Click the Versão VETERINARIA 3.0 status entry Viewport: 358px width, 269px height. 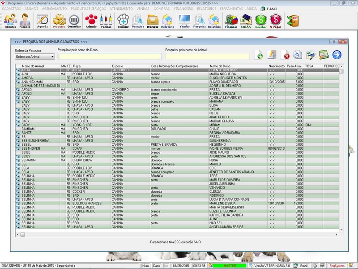click(x=270, y=266)
